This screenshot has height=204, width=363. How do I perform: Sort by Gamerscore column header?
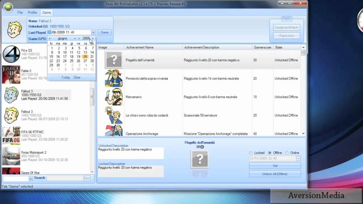tap(263, 47)
